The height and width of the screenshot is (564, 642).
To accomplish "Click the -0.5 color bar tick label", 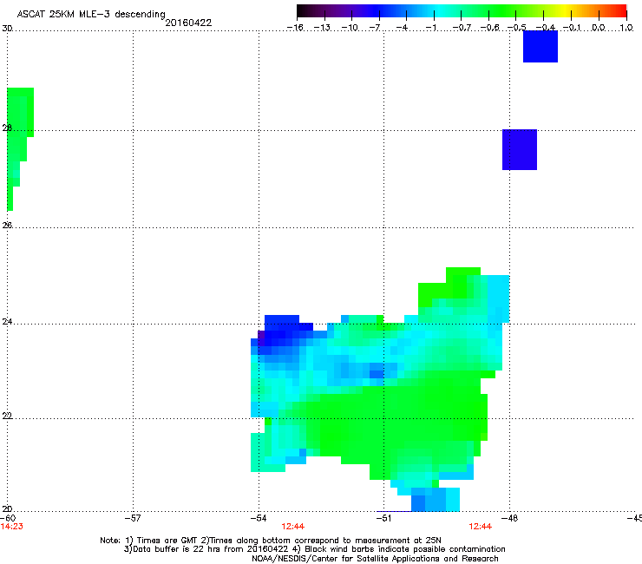I will pos(517,28).
